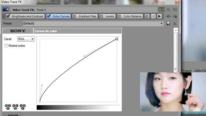Enable the Color Balance effect checkbox
This screenshot has height=116, width=206.
[x=119, y=16]
